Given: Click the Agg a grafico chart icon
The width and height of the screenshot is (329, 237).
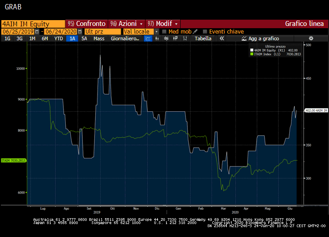Looking at the screenshot, I should pyautogui.click(x=244, y=38).
